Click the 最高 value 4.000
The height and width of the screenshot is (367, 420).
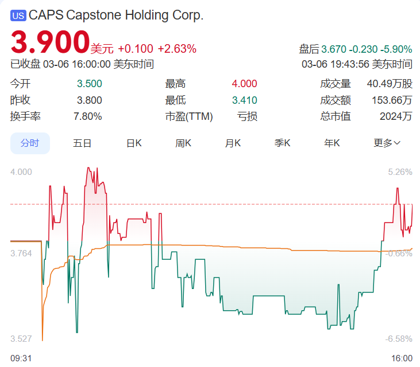(x=244, y=84)
